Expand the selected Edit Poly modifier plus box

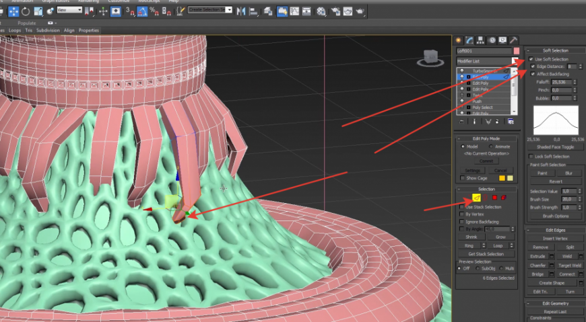(469, 77)
